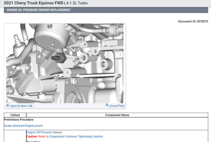Viewport: 211px width, 142px height.
Task: Click the L4-1.5L Turbo engine label
Action: pos(76,3)
